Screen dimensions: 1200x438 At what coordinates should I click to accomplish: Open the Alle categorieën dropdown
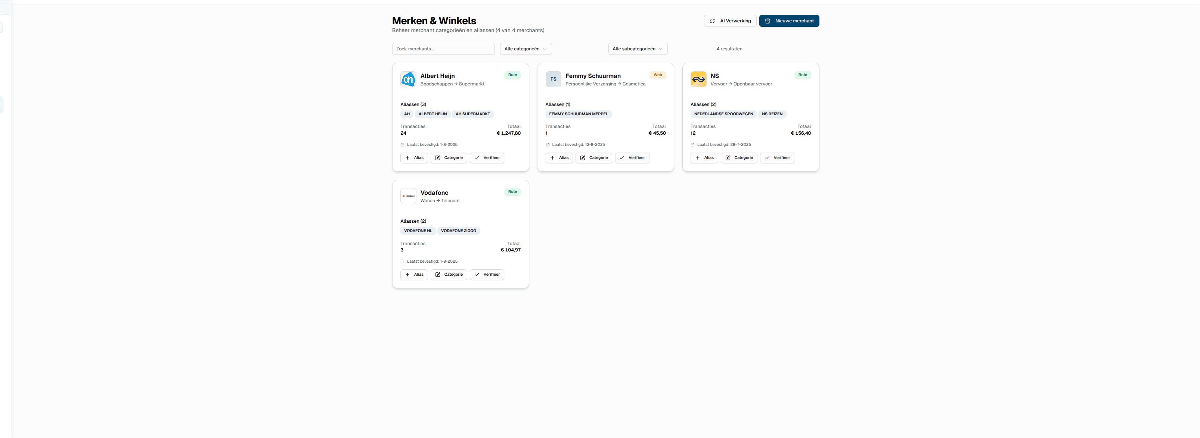(525, 49)
